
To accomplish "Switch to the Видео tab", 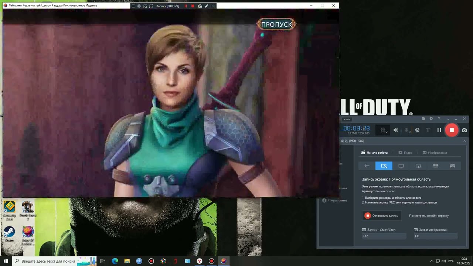I will pyautogui.click(x=405, y=153).
